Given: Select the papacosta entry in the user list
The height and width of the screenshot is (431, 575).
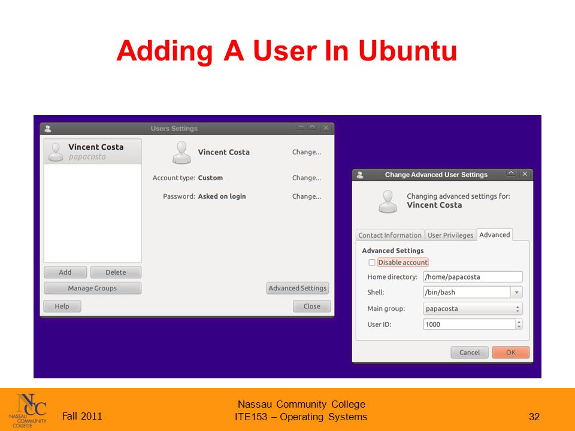Looking at the screenshot, I should [x=92, y=151].
